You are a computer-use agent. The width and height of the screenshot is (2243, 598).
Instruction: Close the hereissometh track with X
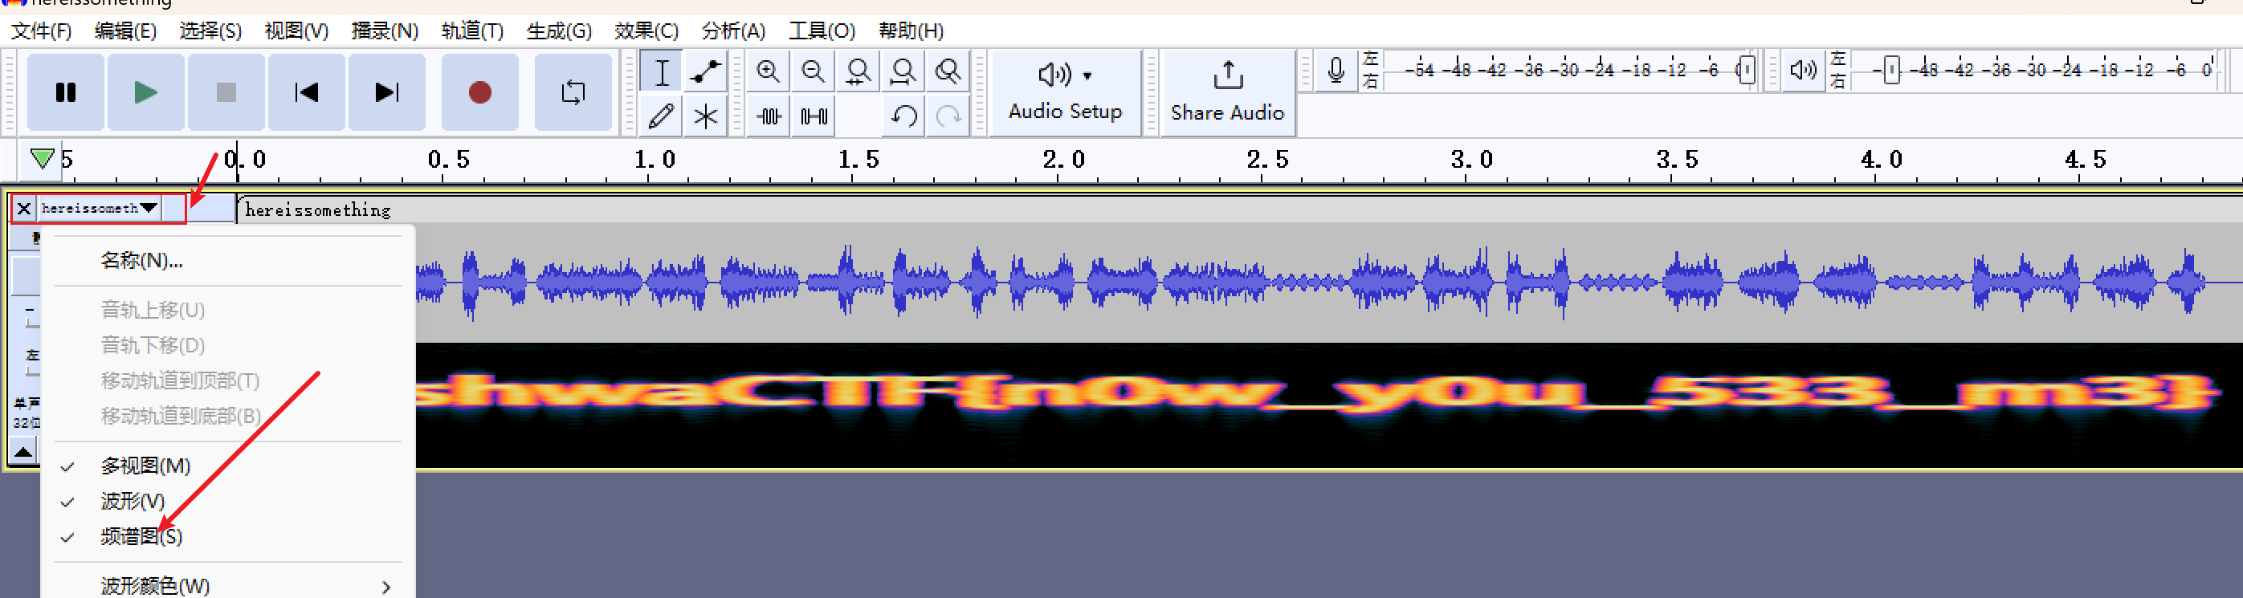23,209
